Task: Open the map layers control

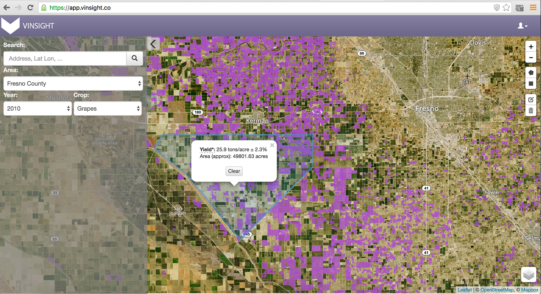Action: (529, 274)
